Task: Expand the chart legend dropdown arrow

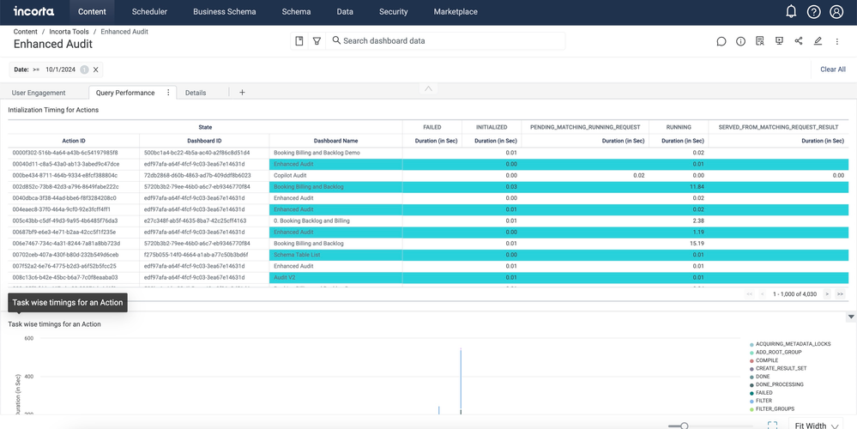Action: point(850,317)
